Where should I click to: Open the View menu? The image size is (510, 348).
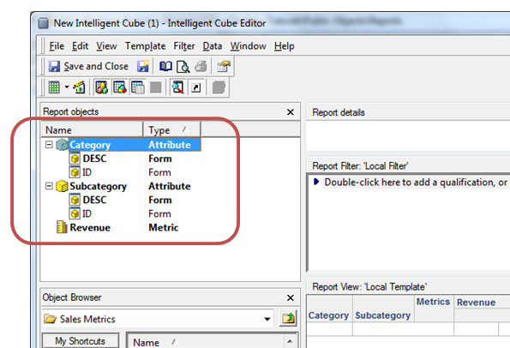(x=106, y=46)
